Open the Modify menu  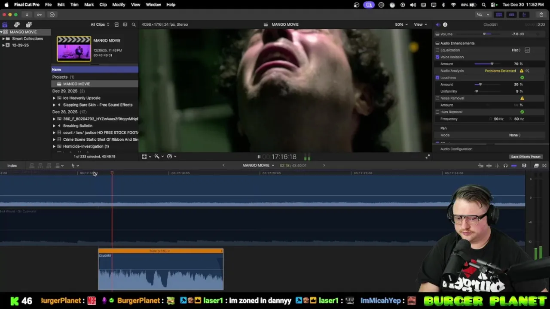[x=119, y=5]
